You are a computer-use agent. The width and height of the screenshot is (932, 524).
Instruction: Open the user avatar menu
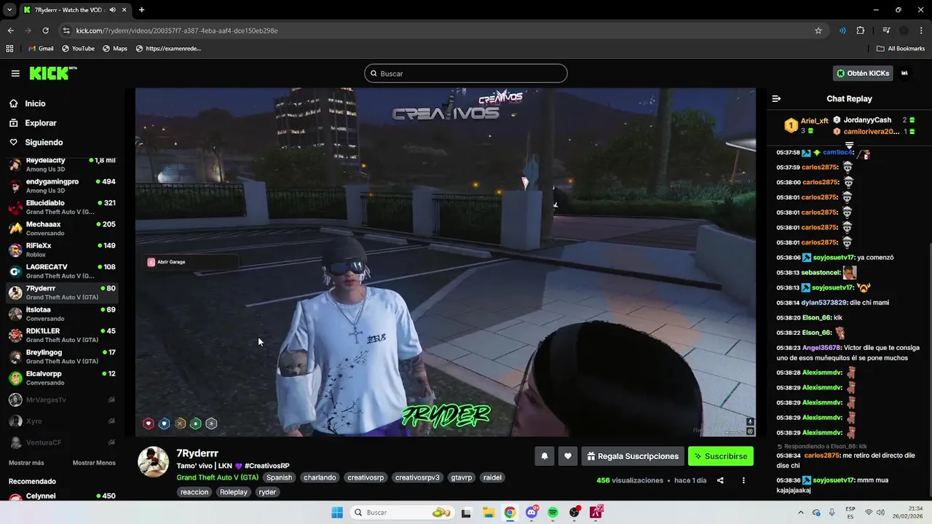[905, 74]
